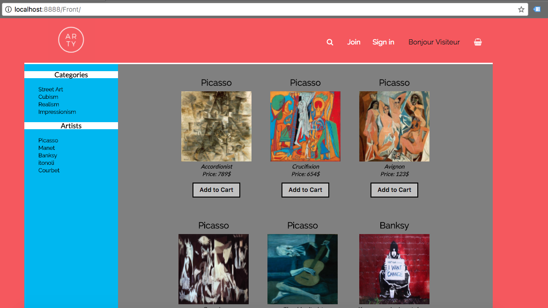Click the Bonjour Visiteur greeting
Viewport: 548px width, 308px height.
point(434,42)
